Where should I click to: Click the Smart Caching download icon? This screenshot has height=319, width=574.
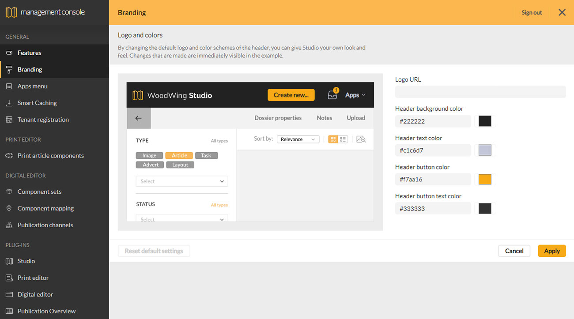click(x=9, y=103)
